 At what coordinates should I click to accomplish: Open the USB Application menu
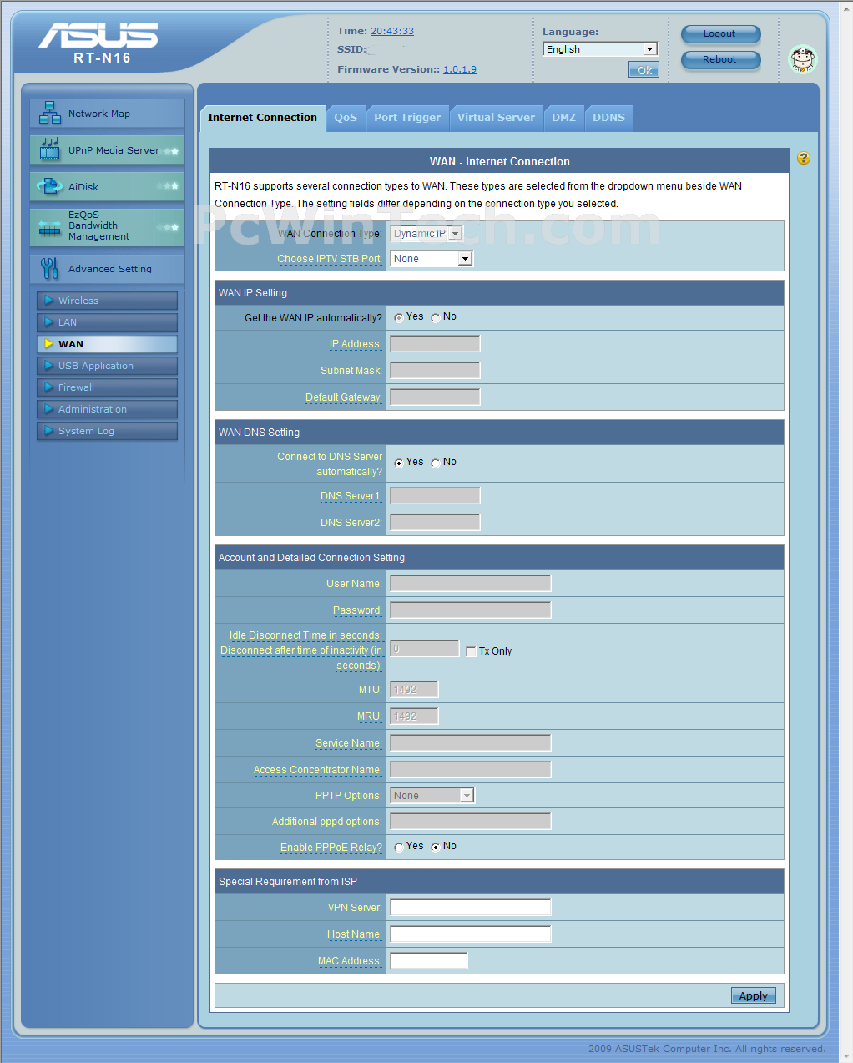pyautogui.click(x=107, y=366)
